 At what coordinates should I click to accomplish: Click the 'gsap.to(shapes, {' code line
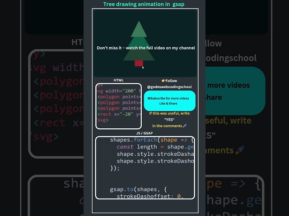pos(139,189)
